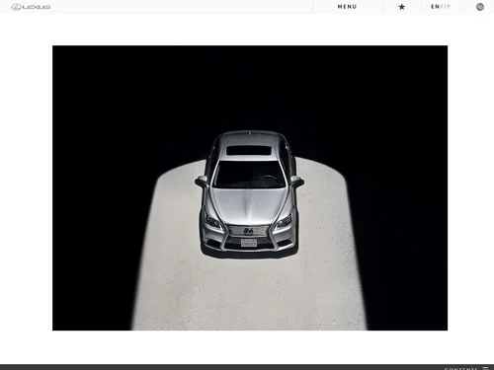
Task: Expand the CONTENTS bar at the bottom
Action: (x=247, y=367)
